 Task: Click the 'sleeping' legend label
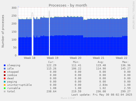coord(14,65)
